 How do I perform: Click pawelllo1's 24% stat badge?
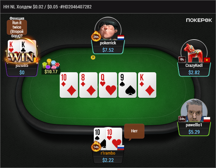point(182,119)
